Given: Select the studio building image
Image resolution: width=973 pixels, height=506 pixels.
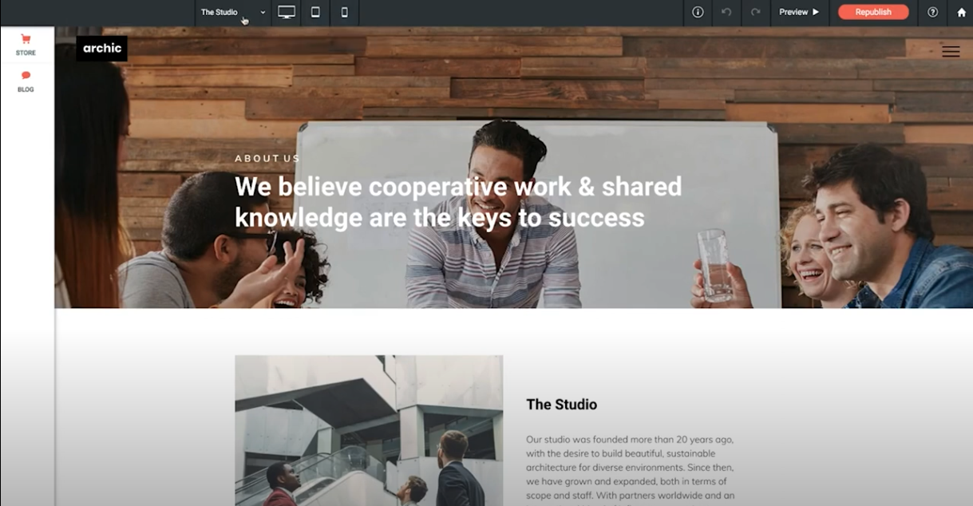Looking at the screenshot, I should pyautogui.click(x=369, y=430).
